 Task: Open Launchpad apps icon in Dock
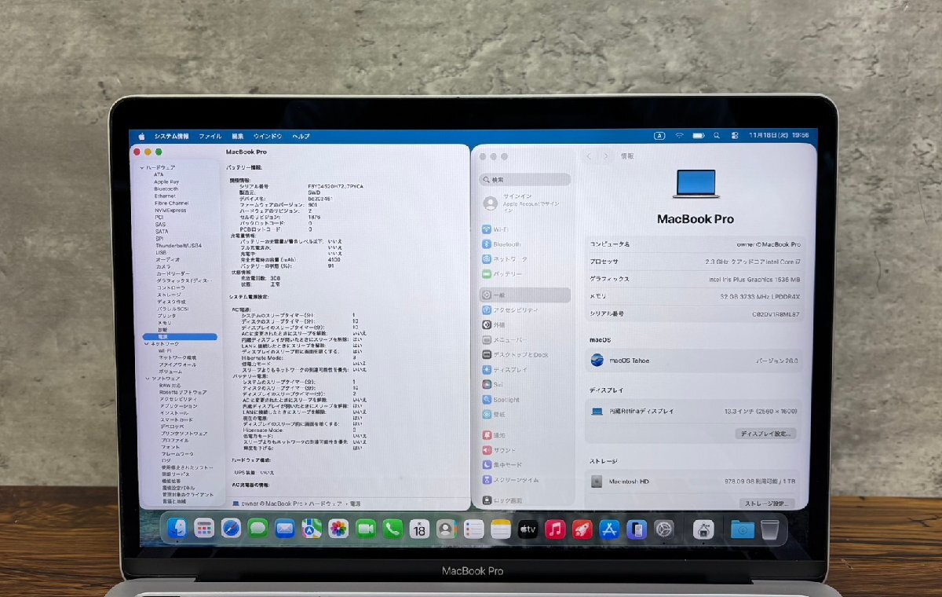coord(204,529)
